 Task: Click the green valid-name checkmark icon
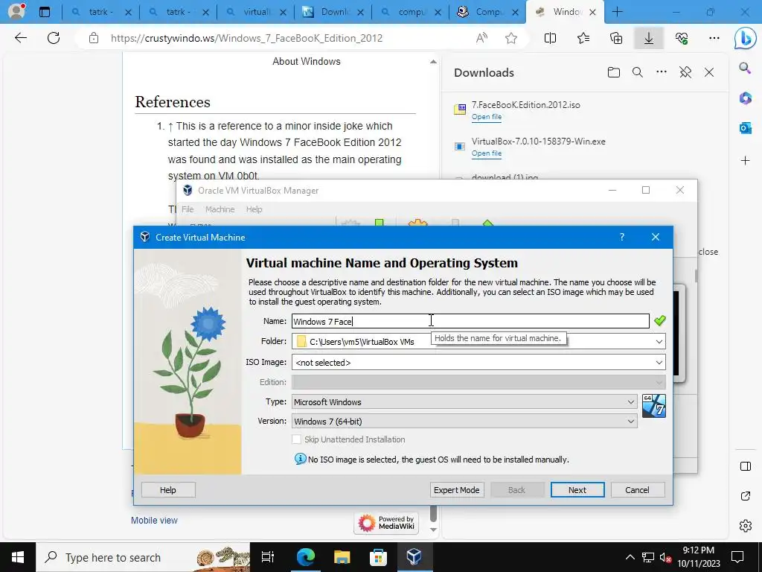[659, 320]
